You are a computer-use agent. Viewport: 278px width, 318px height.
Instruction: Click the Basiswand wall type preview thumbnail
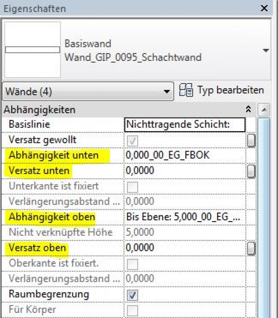pyautogui.click(x=33, y=50)
